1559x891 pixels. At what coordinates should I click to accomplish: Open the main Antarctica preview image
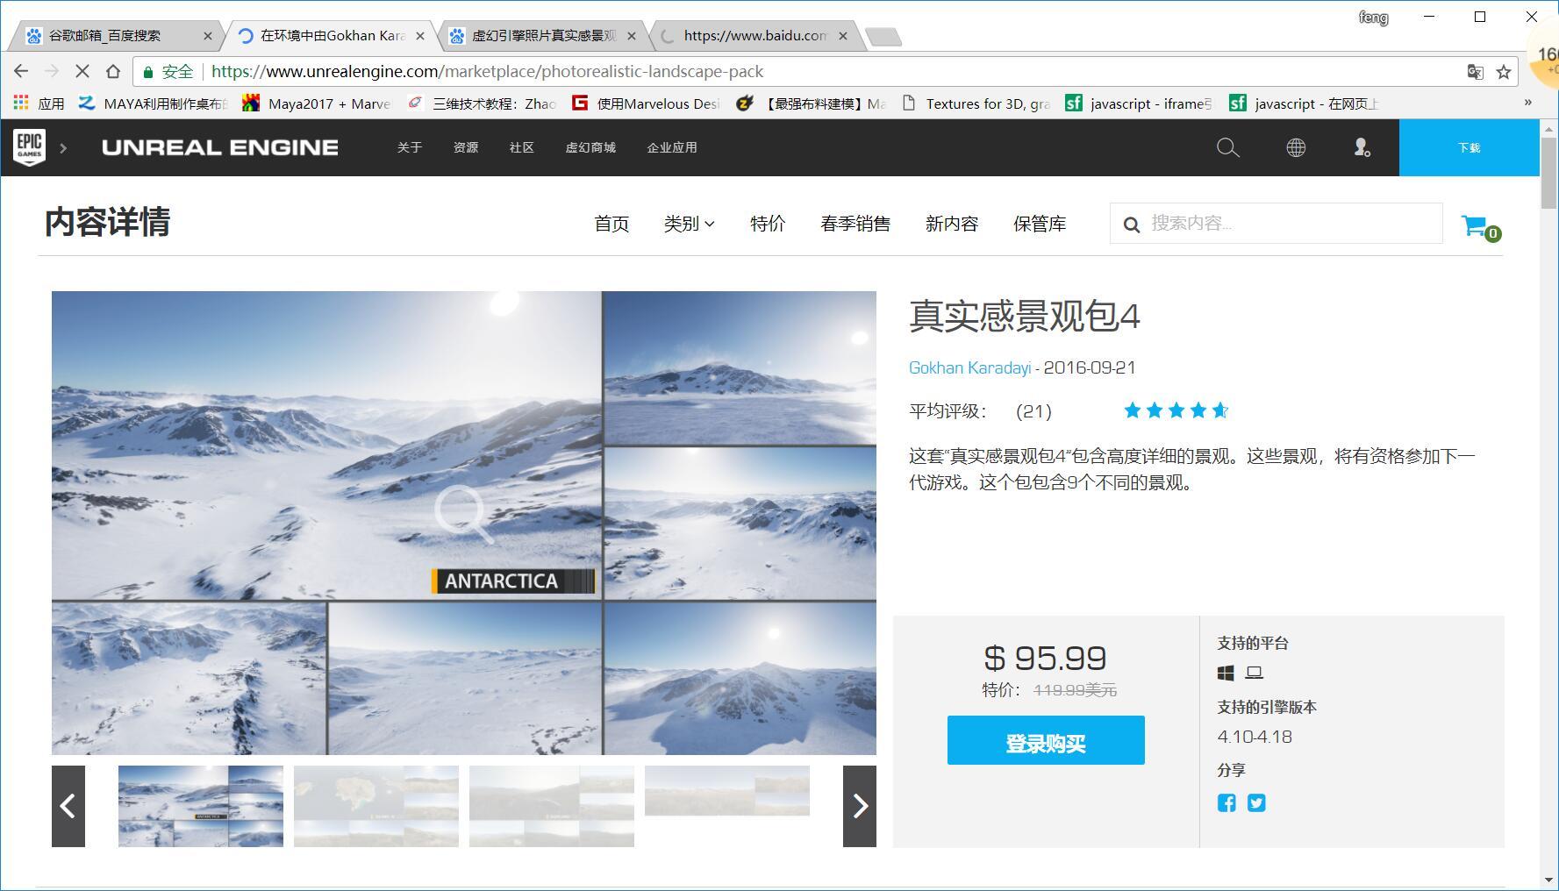(x=464, y=523)
